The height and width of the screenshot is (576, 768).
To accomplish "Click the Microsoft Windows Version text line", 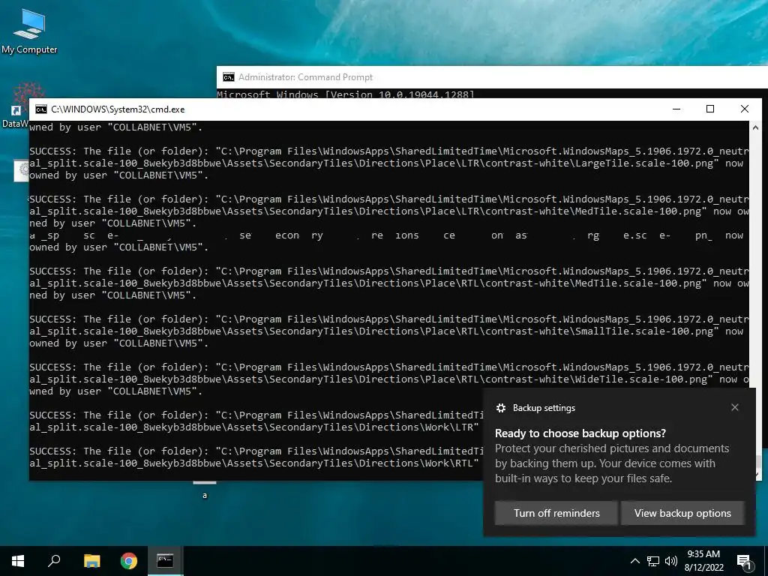I will pyautogui.click(x=346, y=94).
